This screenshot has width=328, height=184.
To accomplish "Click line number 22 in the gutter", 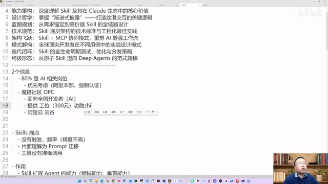I will pyautogui.click(x=6, y=133).
